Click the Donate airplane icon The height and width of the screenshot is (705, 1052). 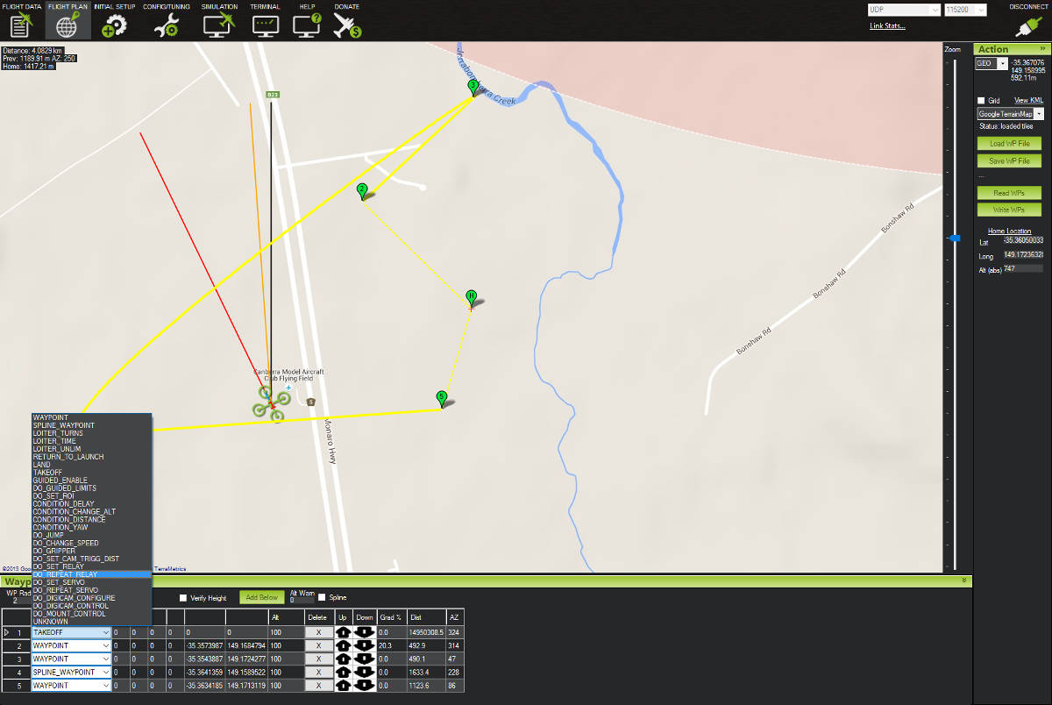(x=348, y=25)
